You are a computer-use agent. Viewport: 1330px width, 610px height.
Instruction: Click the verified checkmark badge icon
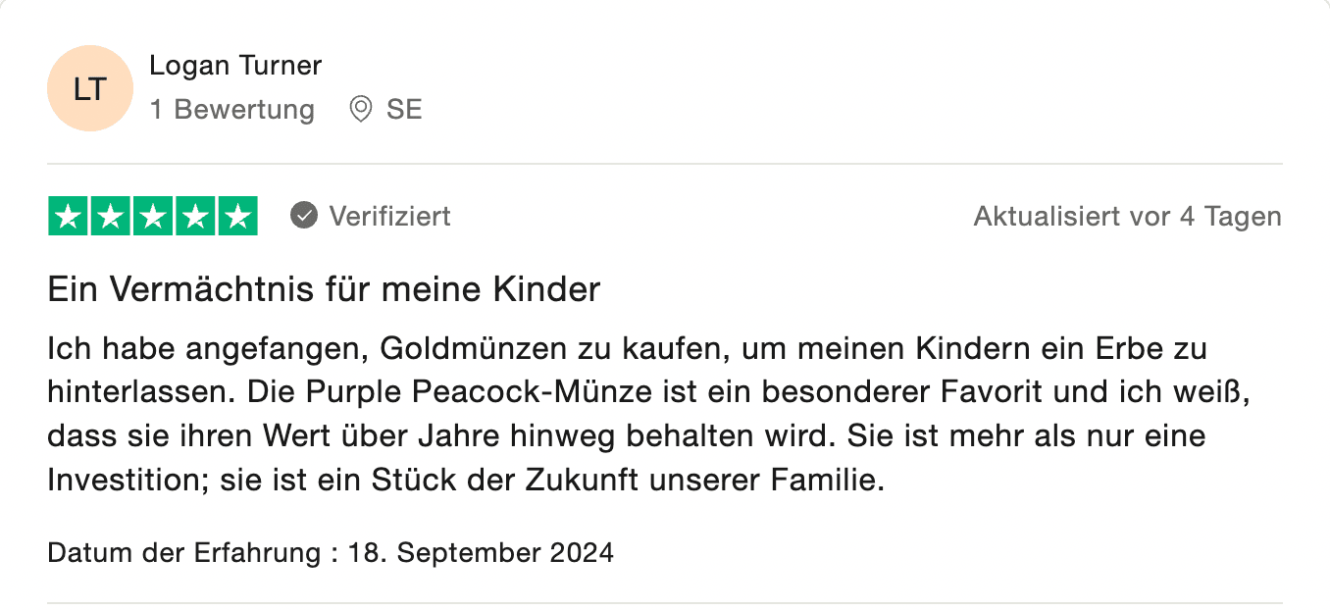[304, 216]
